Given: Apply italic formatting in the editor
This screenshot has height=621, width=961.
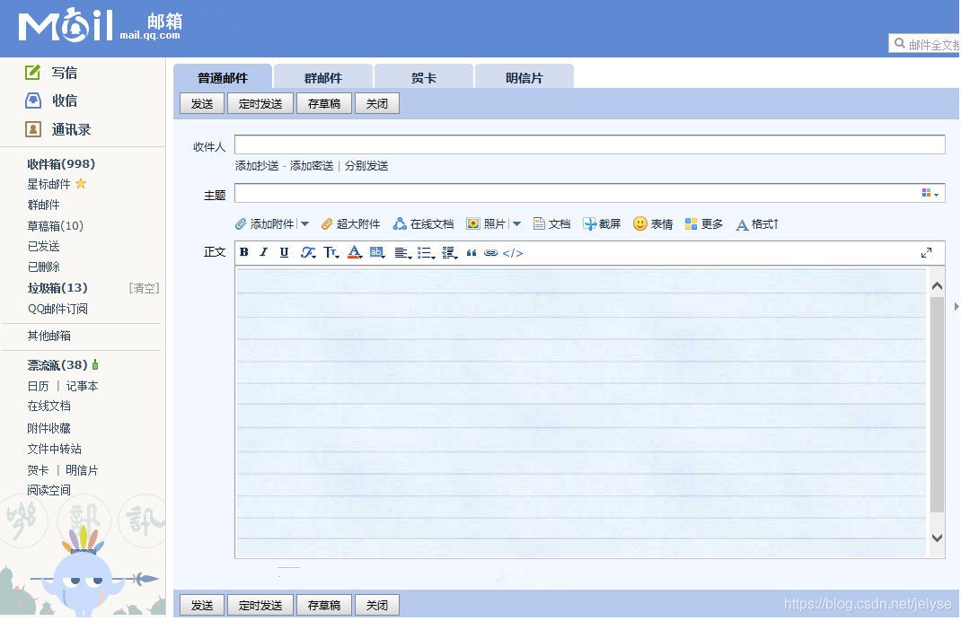Looking at the screenshot, I should [262, 253].
